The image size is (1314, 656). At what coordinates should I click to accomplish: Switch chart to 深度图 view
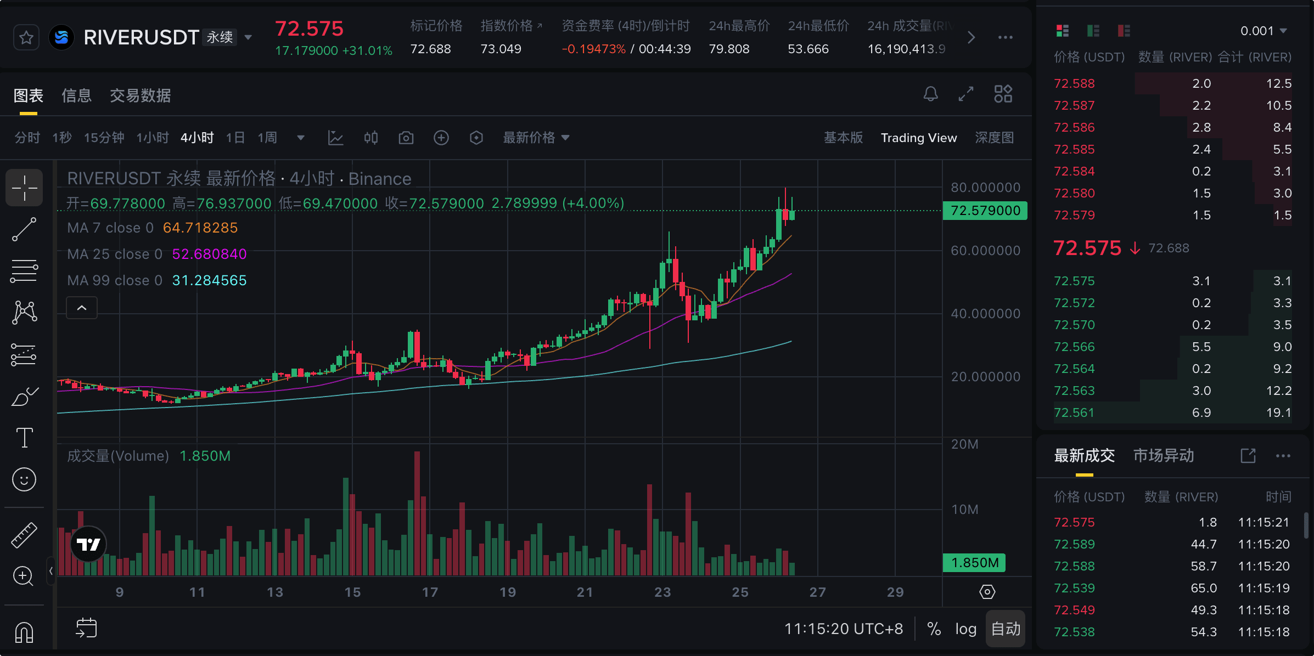pos(994,138)
